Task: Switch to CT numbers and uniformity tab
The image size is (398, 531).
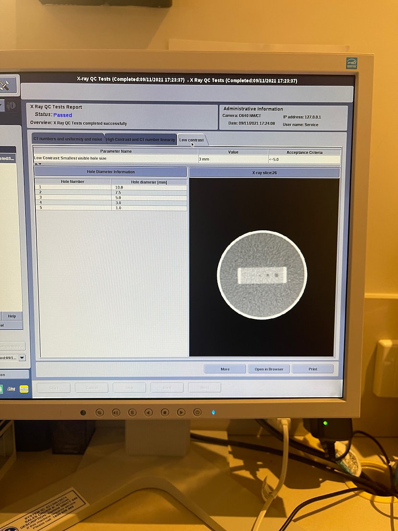Action: [x=68, y=139]
